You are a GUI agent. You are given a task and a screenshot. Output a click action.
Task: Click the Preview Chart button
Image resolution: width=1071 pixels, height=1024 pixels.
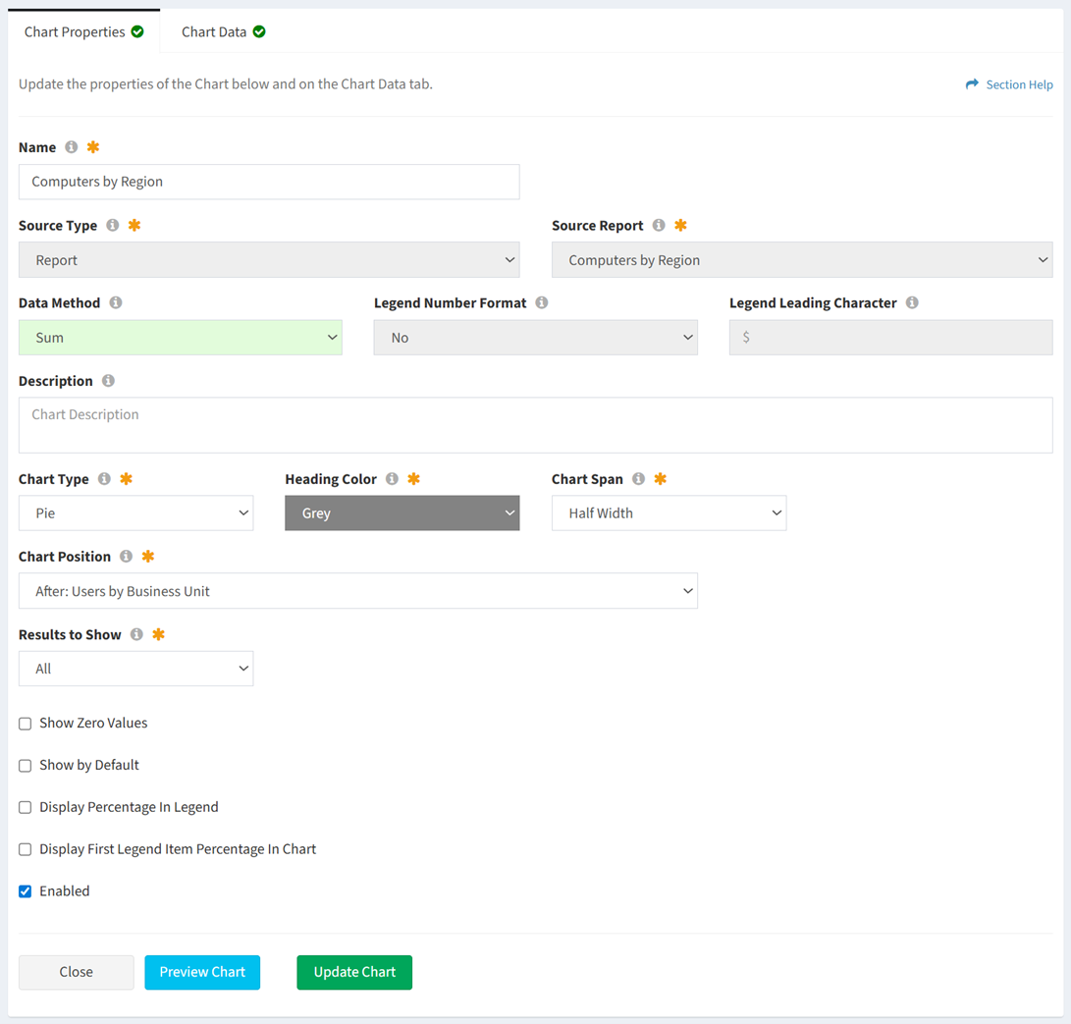tap(202, 972)
